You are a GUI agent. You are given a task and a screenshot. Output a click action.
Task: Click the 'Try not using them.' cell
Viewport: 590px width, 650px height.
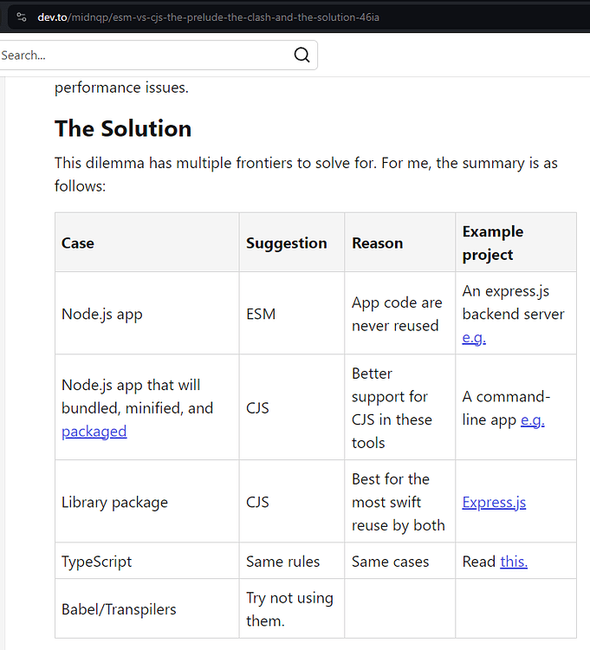pos(292,609)
